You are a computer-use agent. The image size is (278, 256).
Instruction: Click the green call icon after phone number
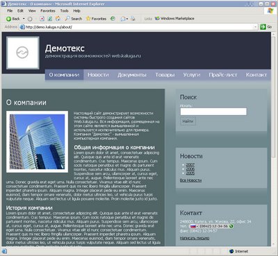tap(231, 226)
